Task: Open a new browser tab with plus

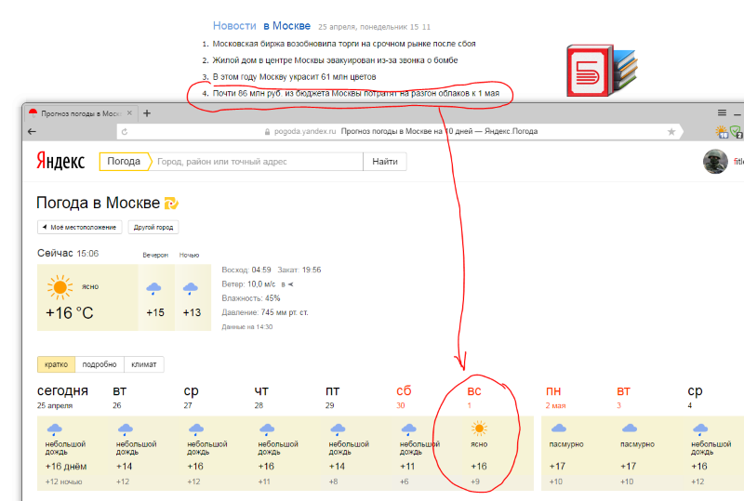Action: [x=147, y=113]
